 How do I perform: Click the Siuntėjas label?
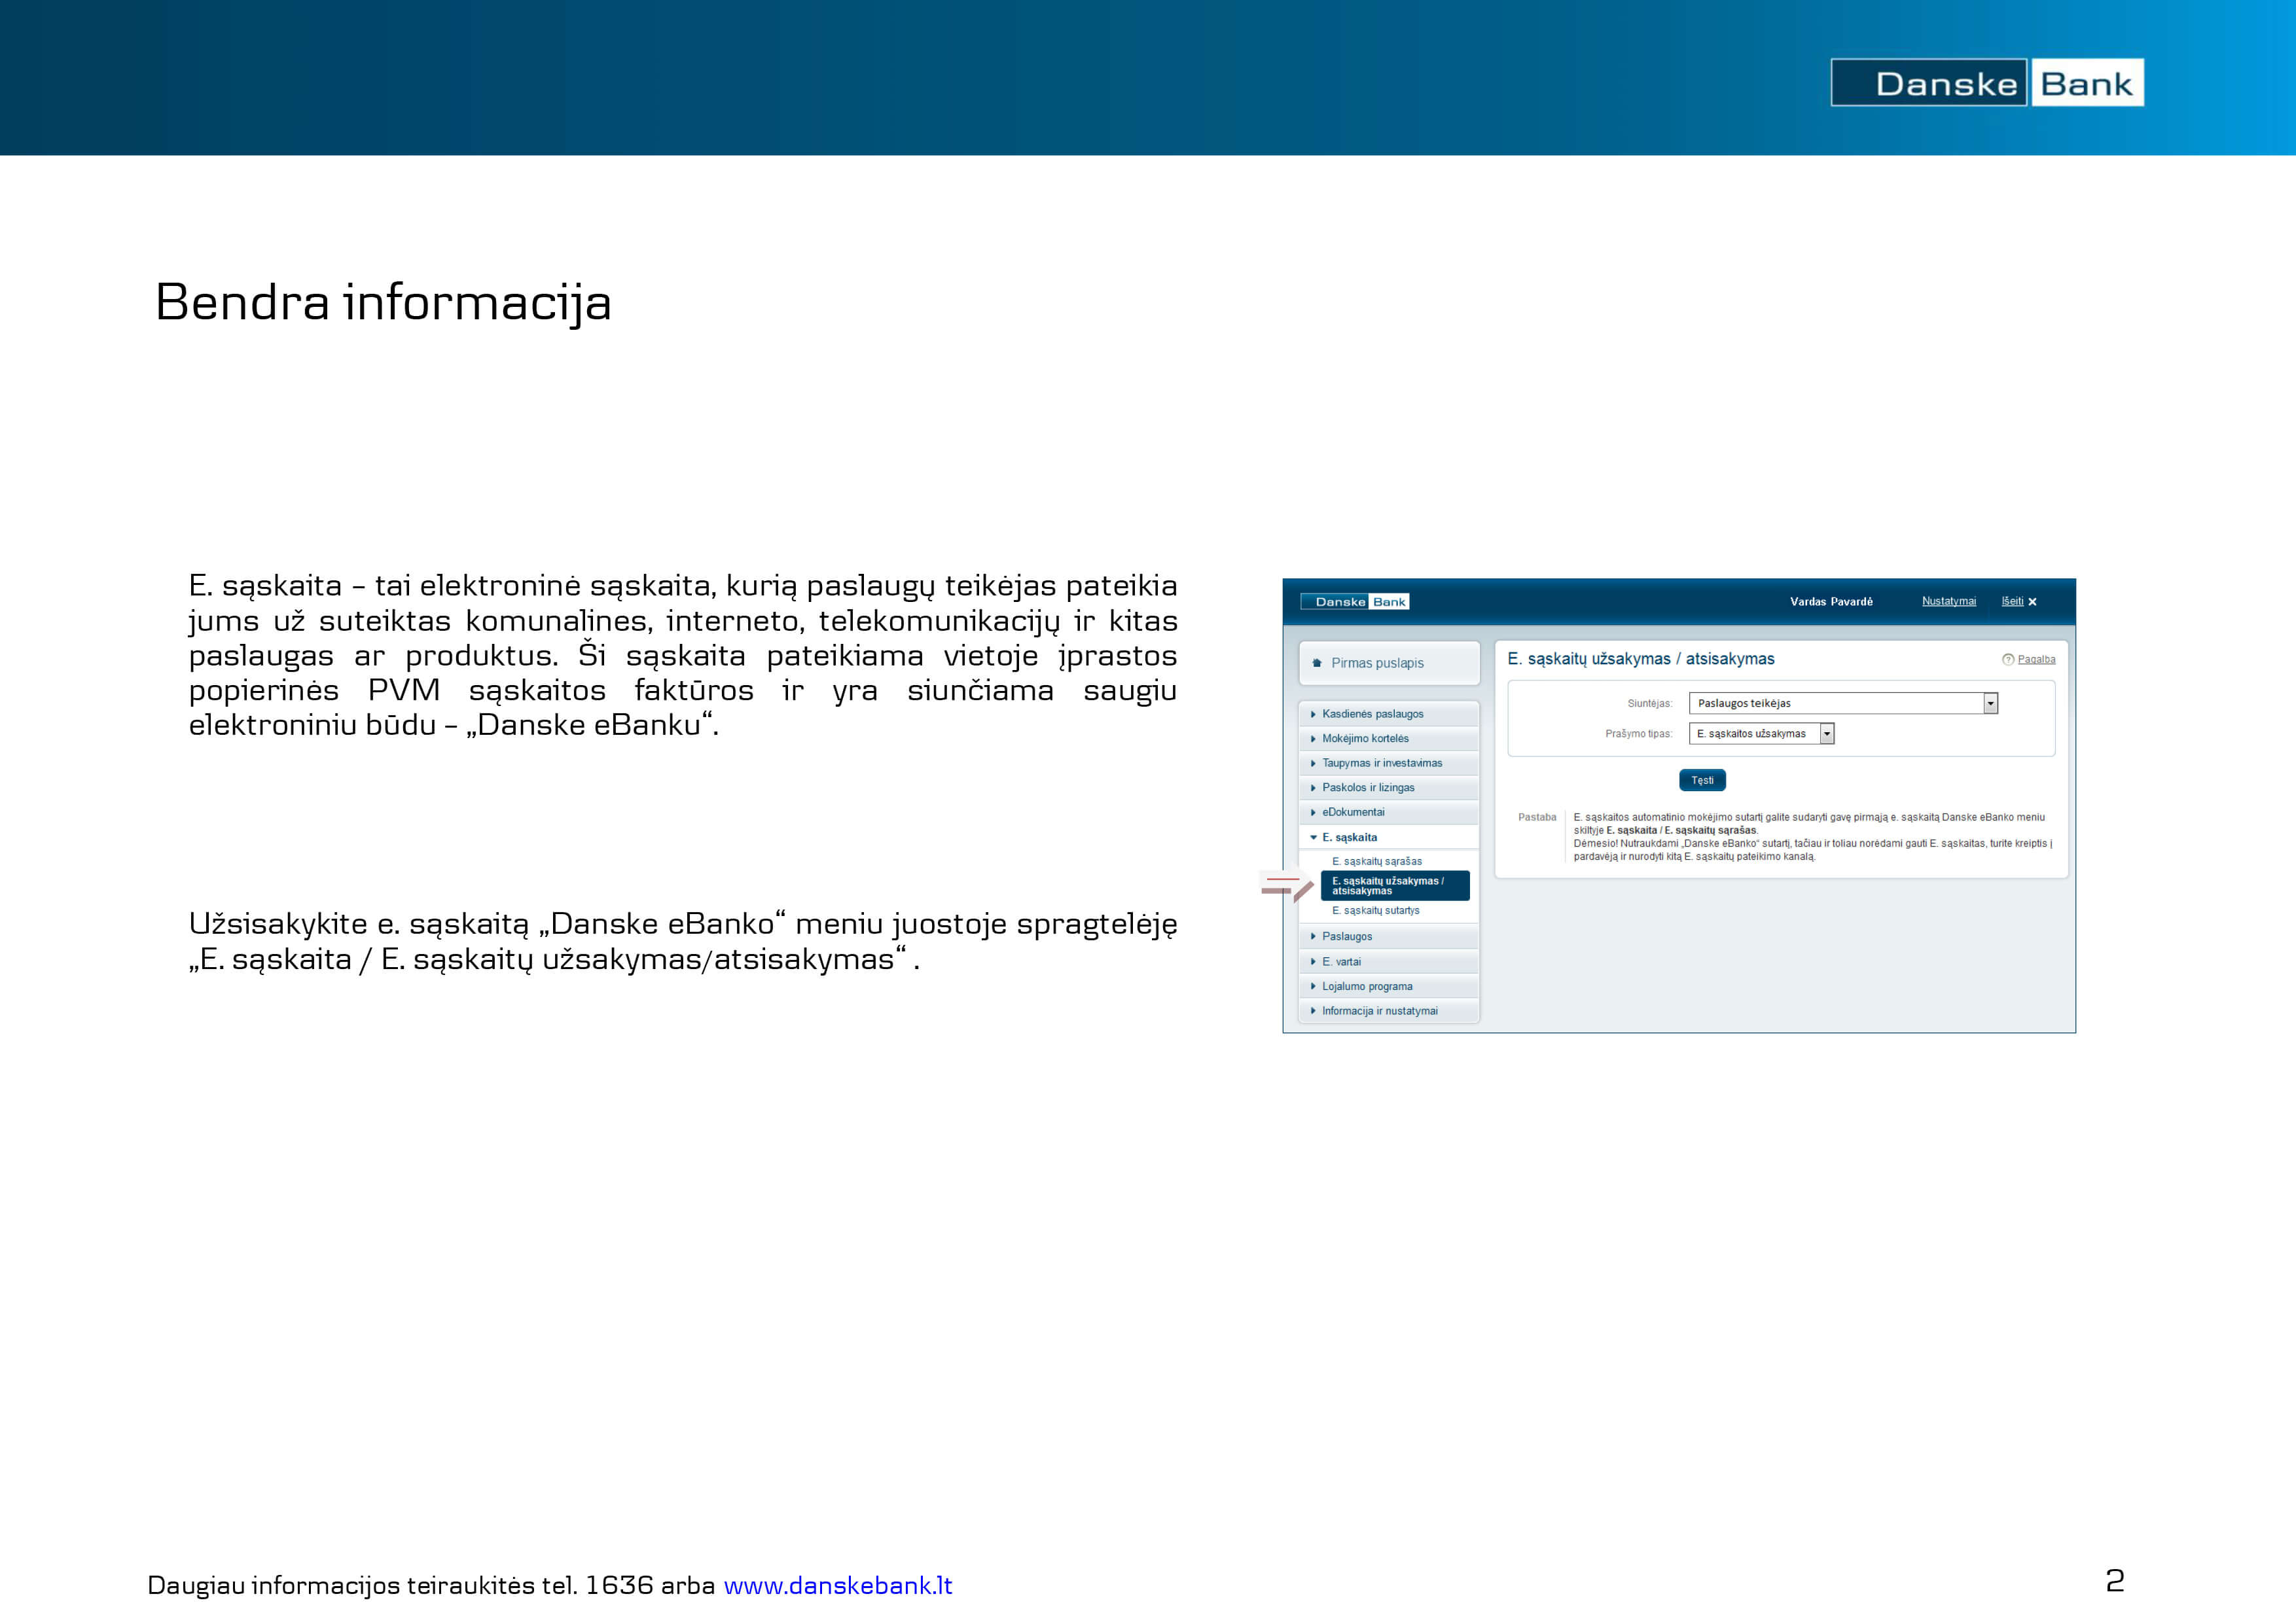[1649, 703]
